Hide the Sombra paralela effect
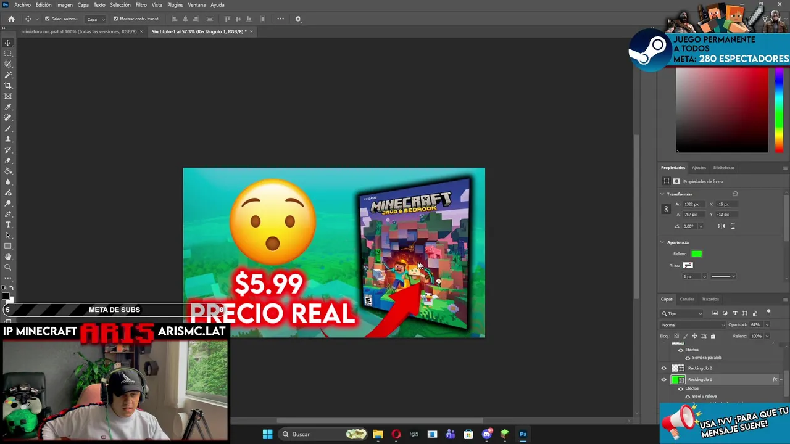Screen dimensions: 790x444 coord(688,358)
